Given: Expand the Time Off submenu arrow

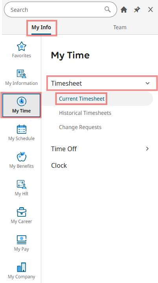Looking at the screenshot, I should point(147,149).
